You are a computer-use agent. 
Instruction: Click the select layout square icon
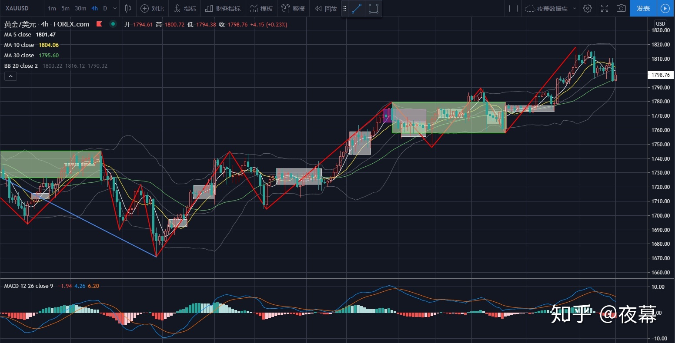click(x=513, y=8)
